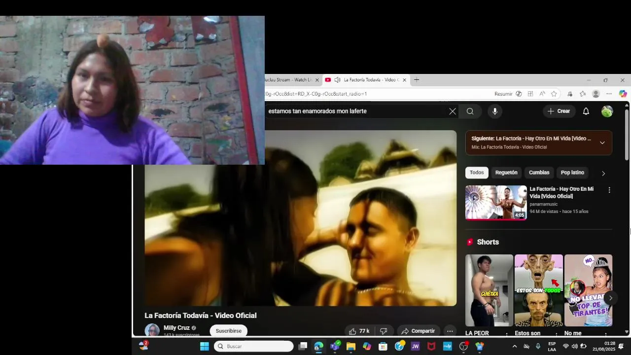This screenshot has height=355, width=631.
Task: Dislike the video with thumbs down
Action: point(384,331)
